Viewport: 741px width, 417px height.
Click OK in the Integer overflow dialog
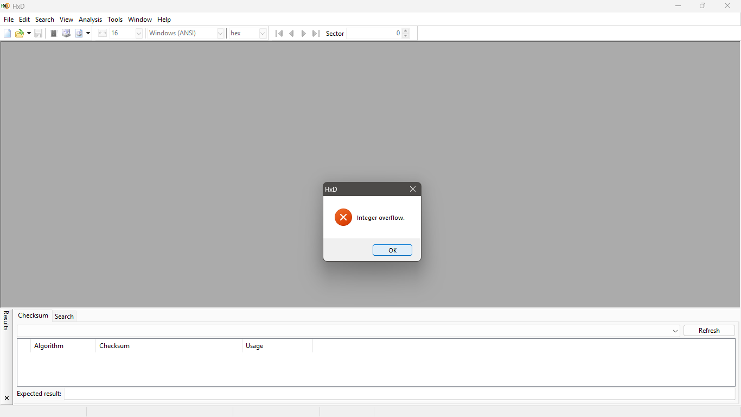[392, 250]
